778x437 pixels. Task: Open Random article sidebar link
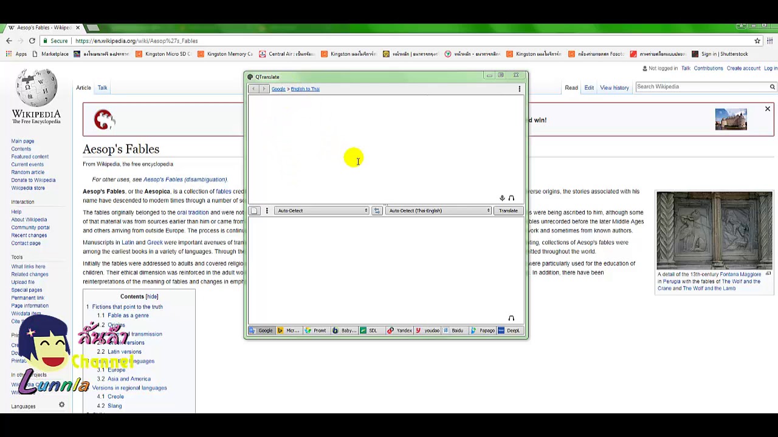tap(27, 172)
